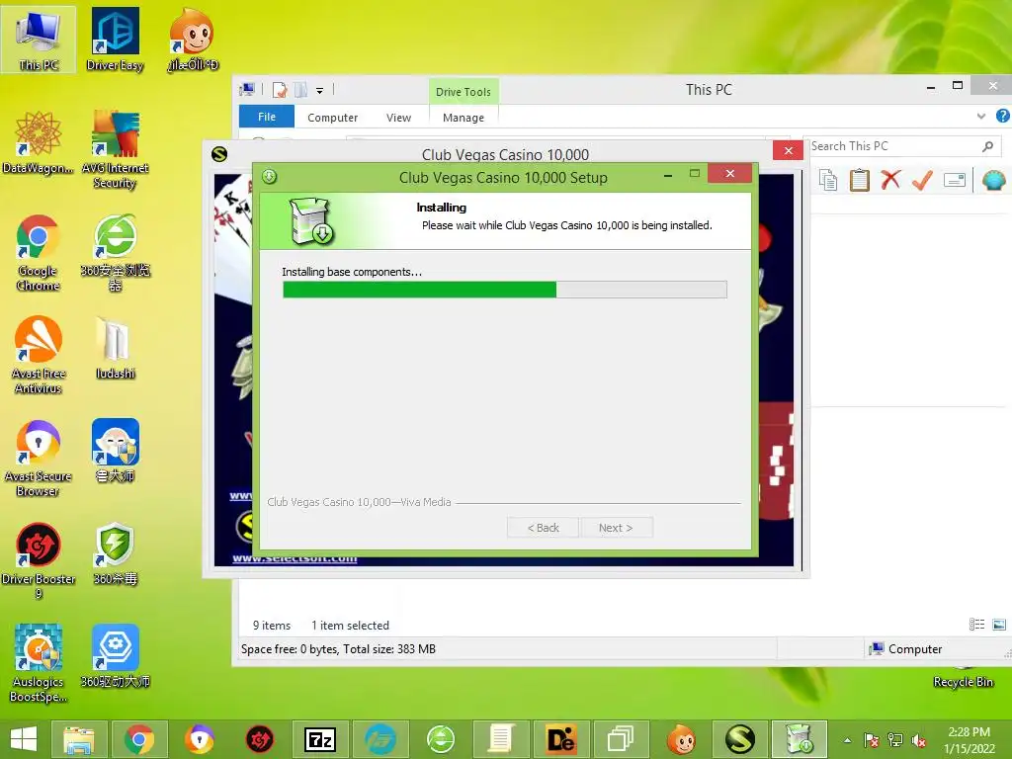Screen dimensions: 1012x759
Task: Click the blue shell icon in This PC toolbar
Action: (x=994, y=180)
